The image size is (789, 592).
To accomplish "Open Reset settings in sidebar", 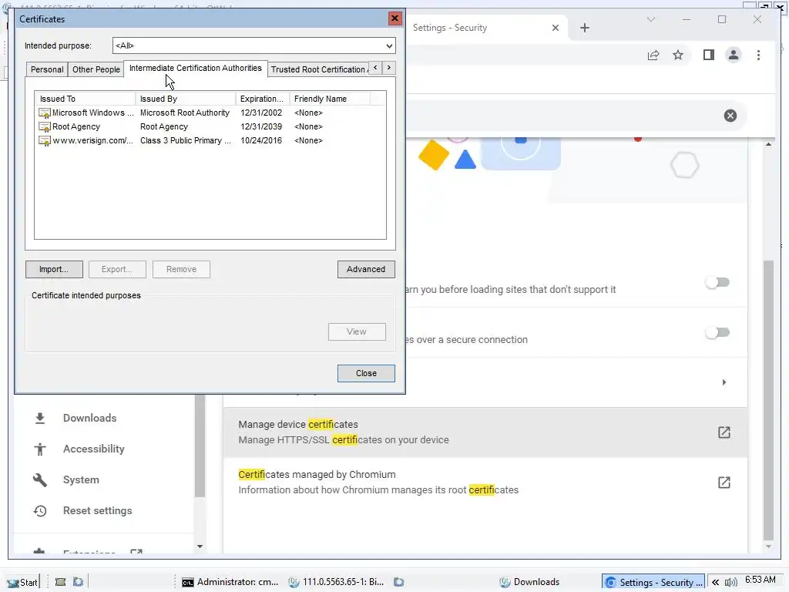I will point(98,510).
